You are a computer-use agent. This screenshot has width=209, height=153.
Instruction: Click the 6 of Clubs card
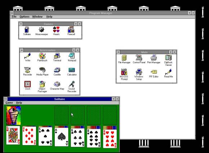[x=77, y=137]
